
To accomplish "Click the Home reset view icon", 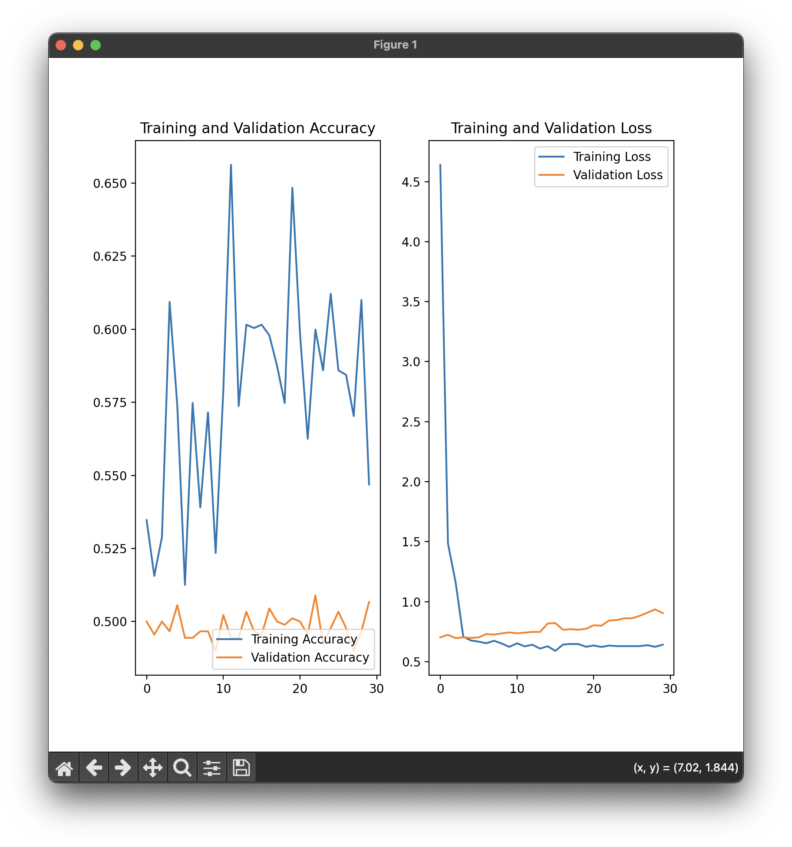I will 64,768.
